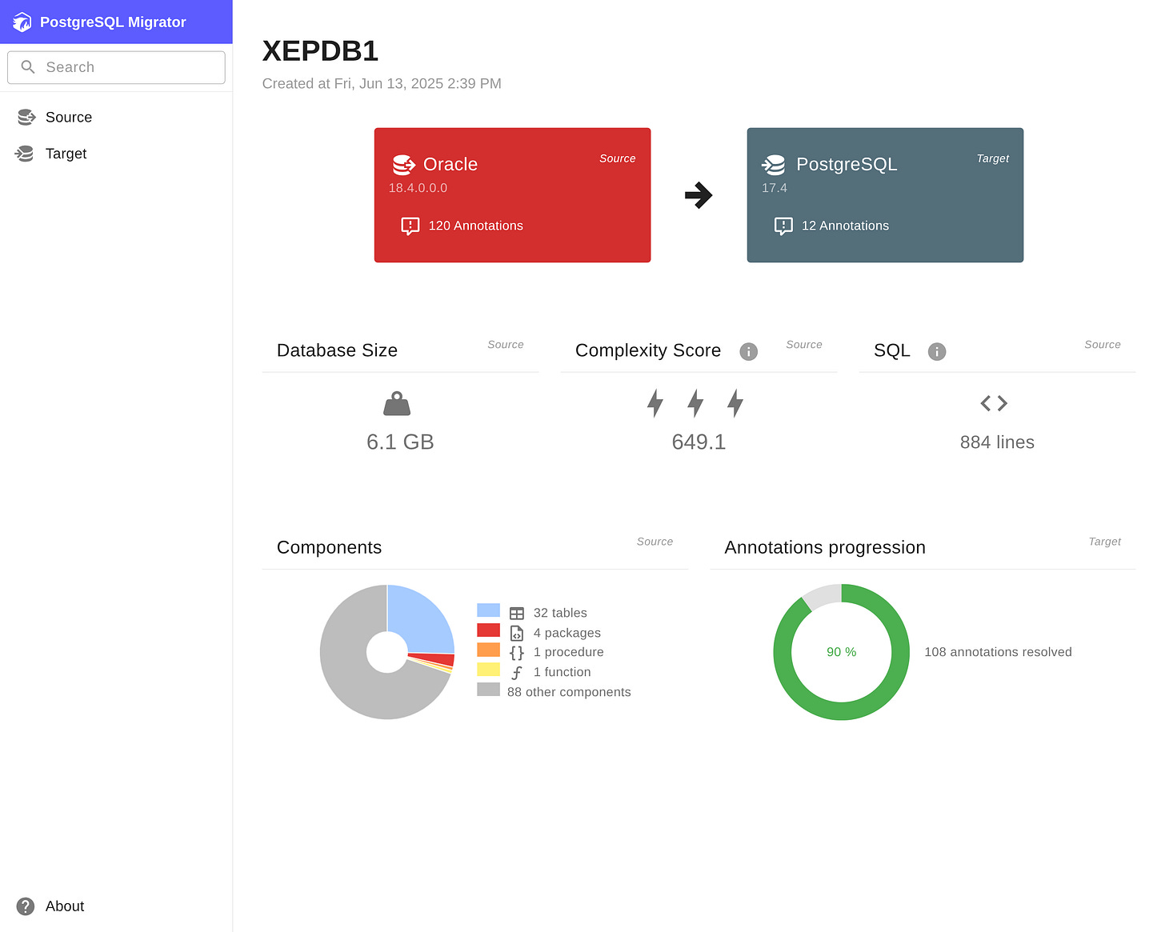Click the Complexity Score info icon
This screenshot has height=932, width=1165.
[749, 352]
